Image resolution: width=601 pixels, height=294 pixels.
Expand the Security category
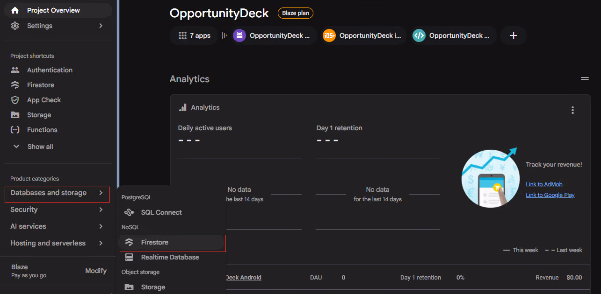coord(57,210)
